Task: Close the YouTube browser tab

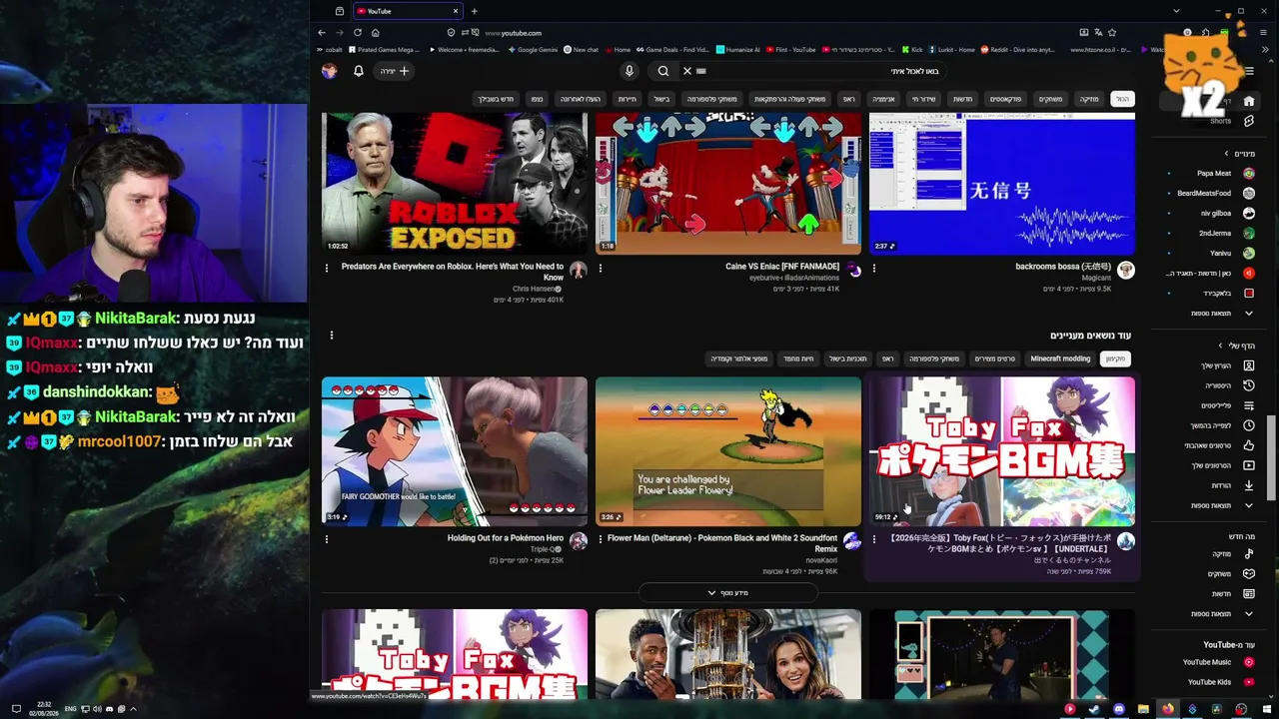Action: (x=456, y=11)
